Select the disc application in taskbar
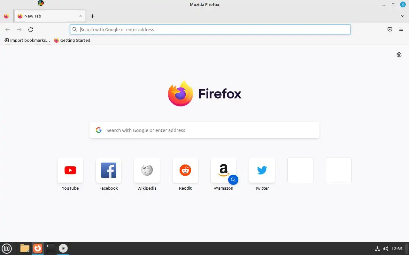Screen dimensions: 409x255 tap(63, 248)
